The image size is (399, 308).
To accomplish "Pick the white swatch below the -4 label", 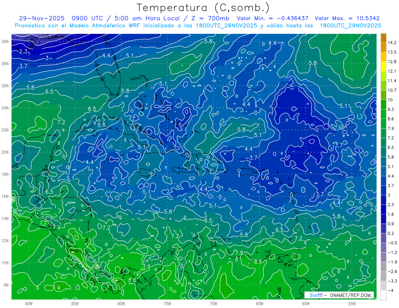I will pyautogui.click(x=383, y=295).
